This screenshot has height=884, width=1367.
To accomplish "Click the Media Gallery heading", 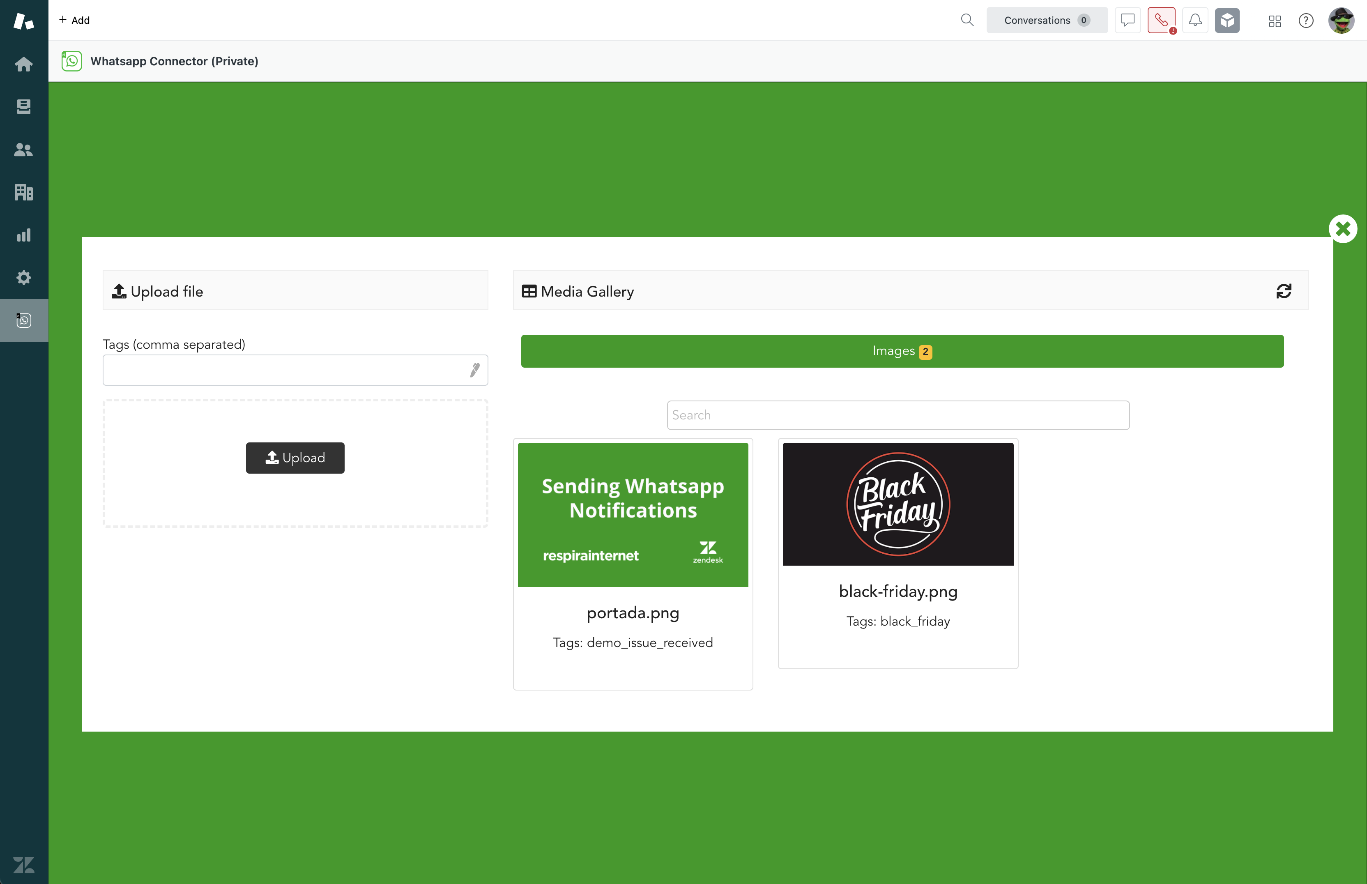I will (578, 291).
